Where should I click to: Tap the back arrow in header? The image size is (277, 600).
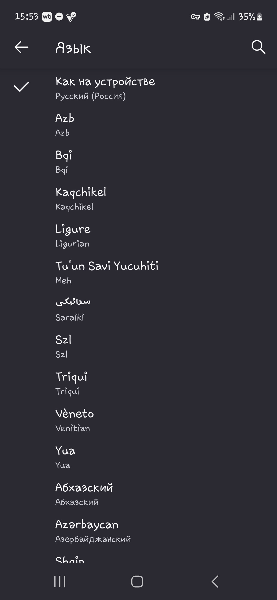point(22,47)
